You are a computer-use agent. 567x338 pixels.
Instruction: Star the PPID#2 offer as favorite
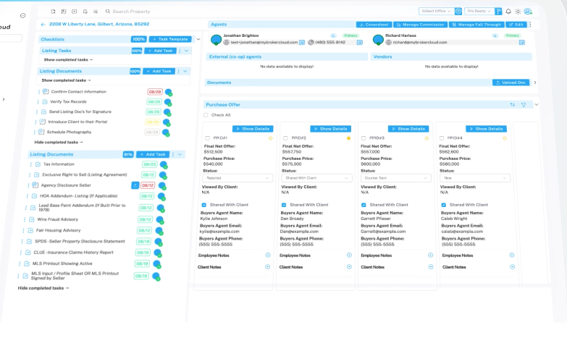[x=348, y=138]
